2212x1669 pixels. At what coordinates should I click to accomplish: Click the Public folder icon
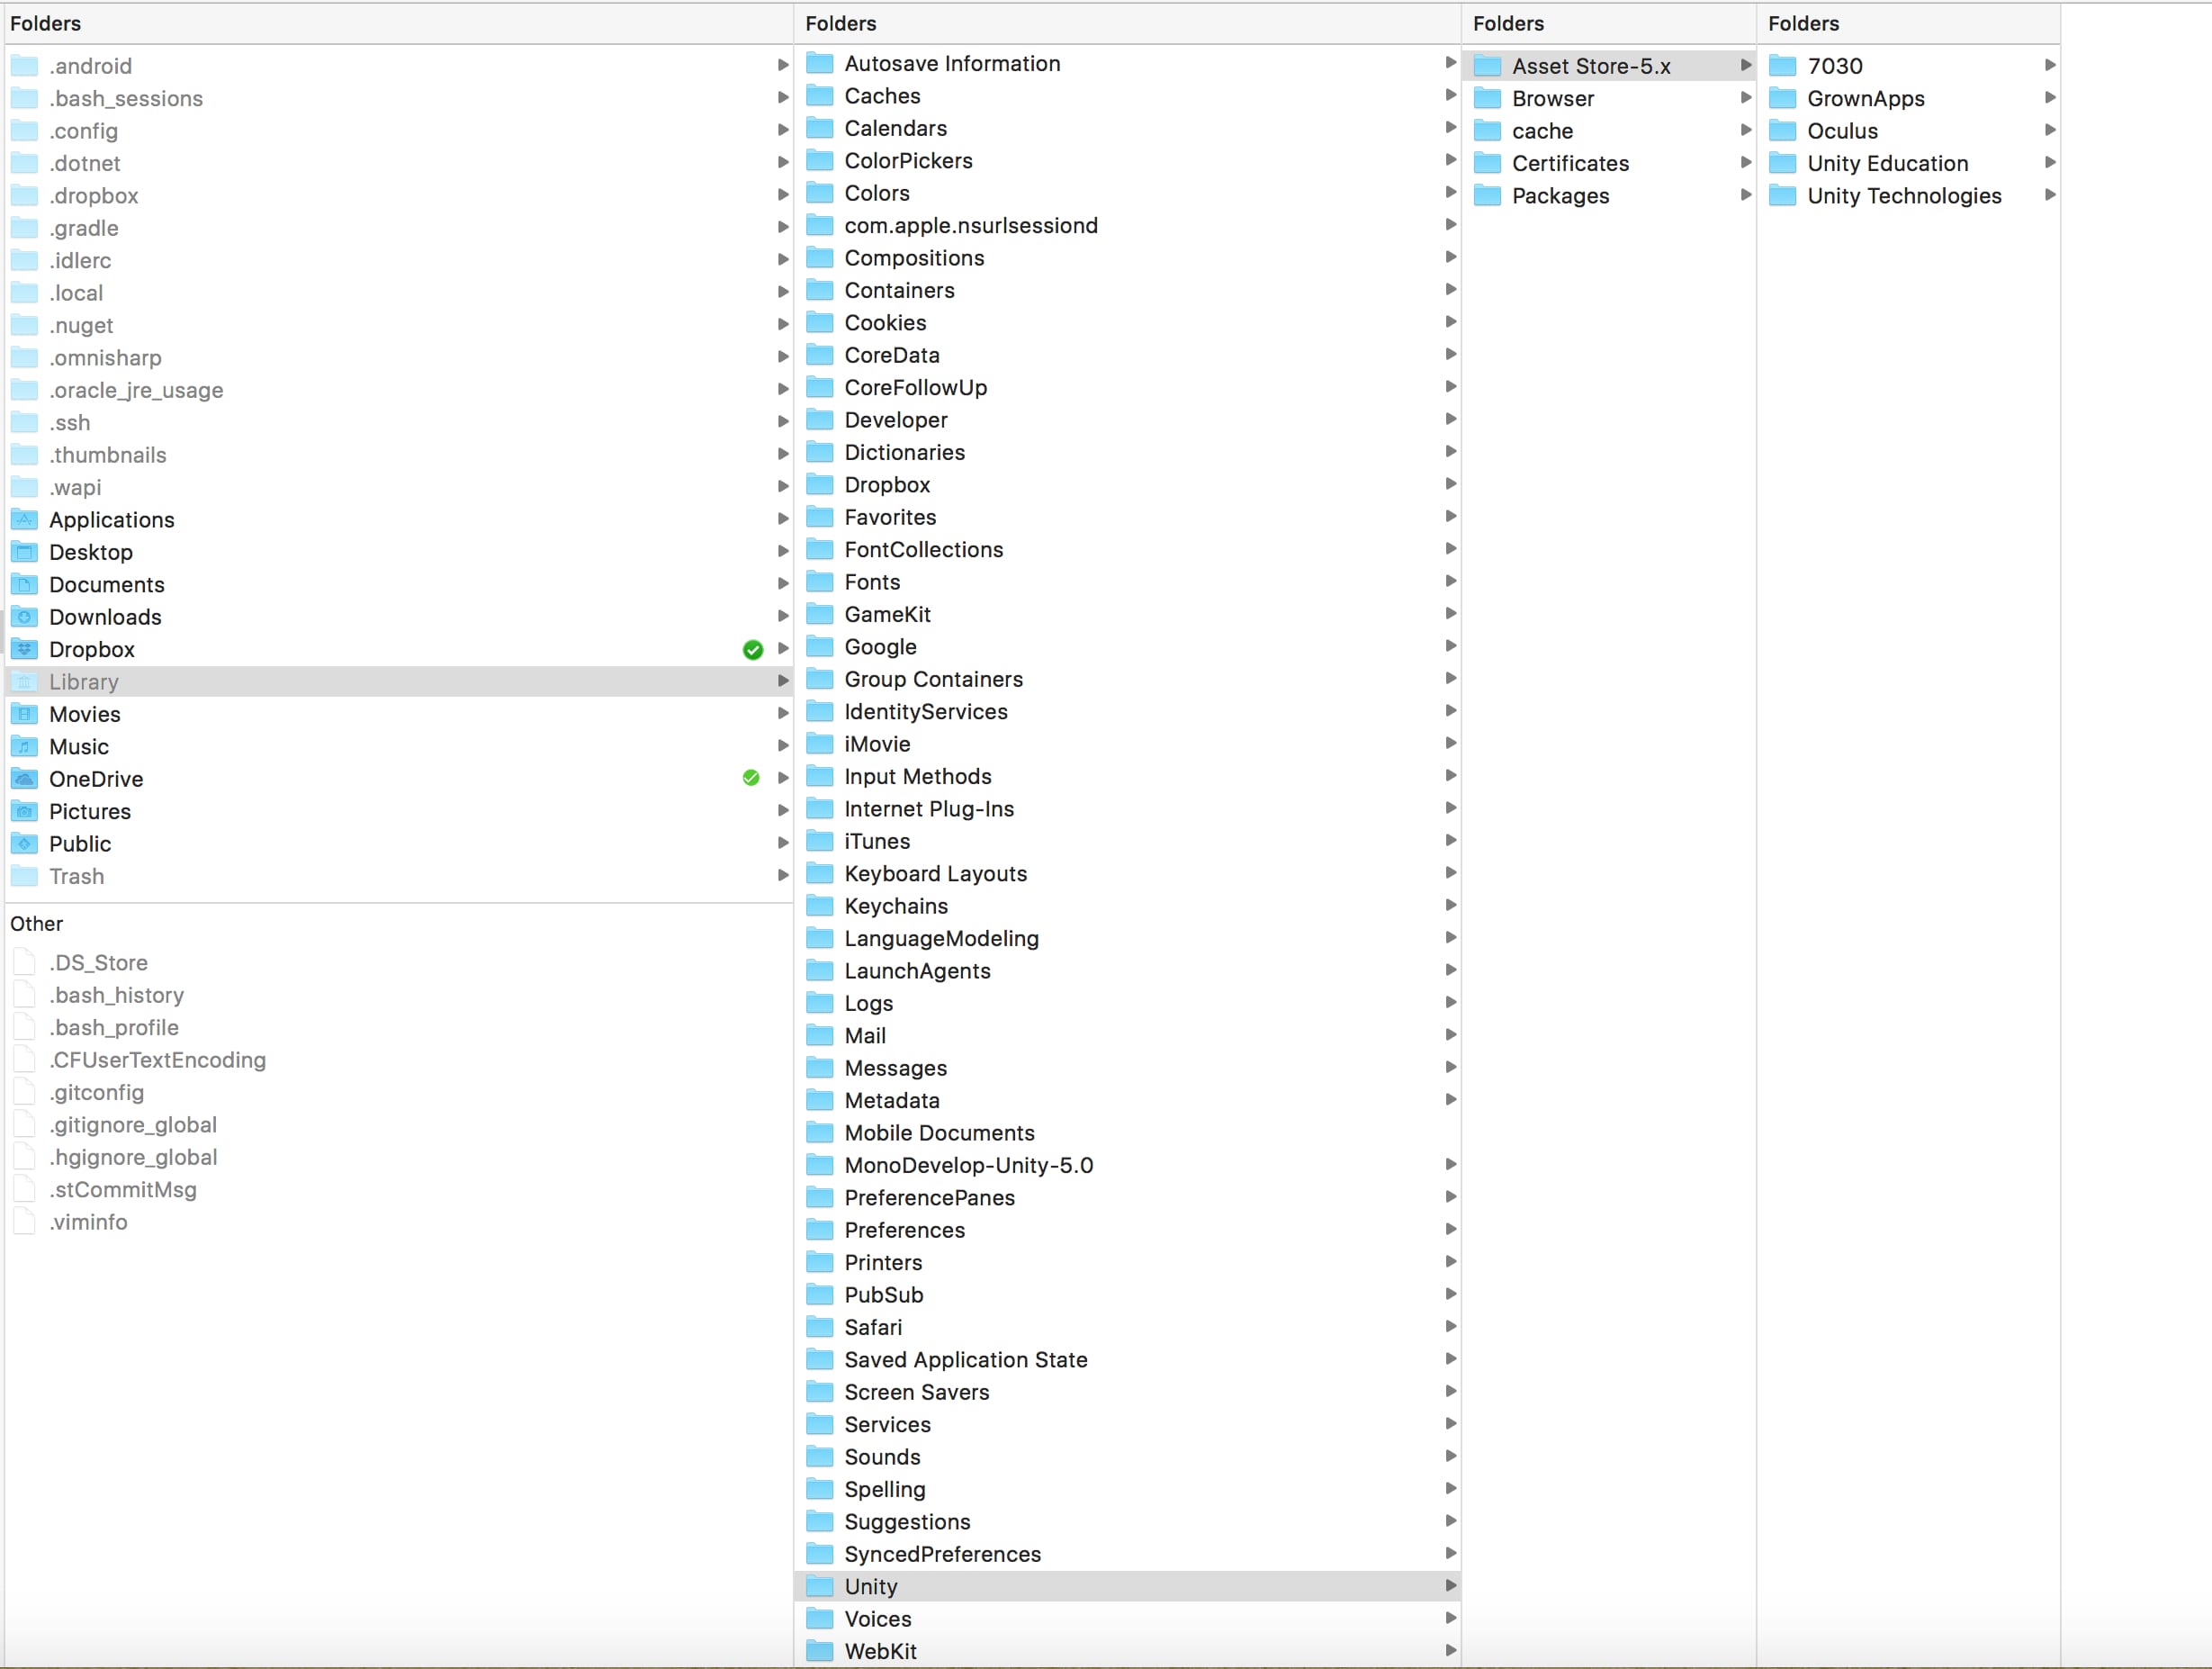(x=24, y=844)
